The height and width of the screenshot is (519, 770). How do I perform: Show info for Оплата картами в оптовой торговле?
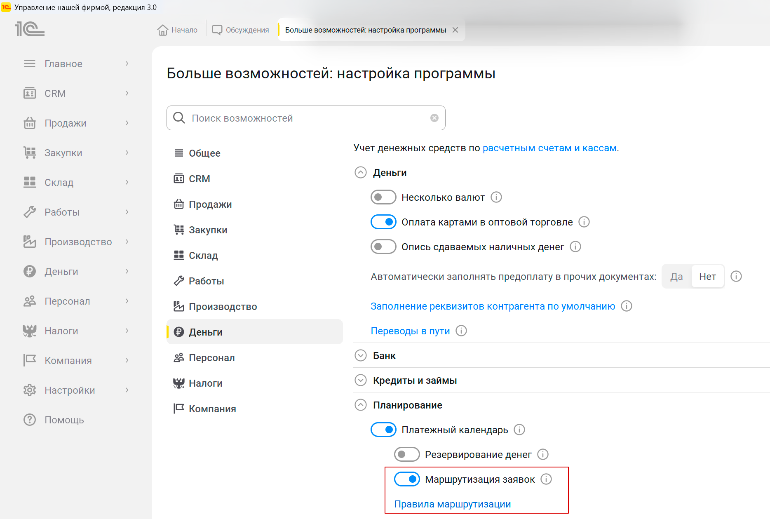pos(584,222)
